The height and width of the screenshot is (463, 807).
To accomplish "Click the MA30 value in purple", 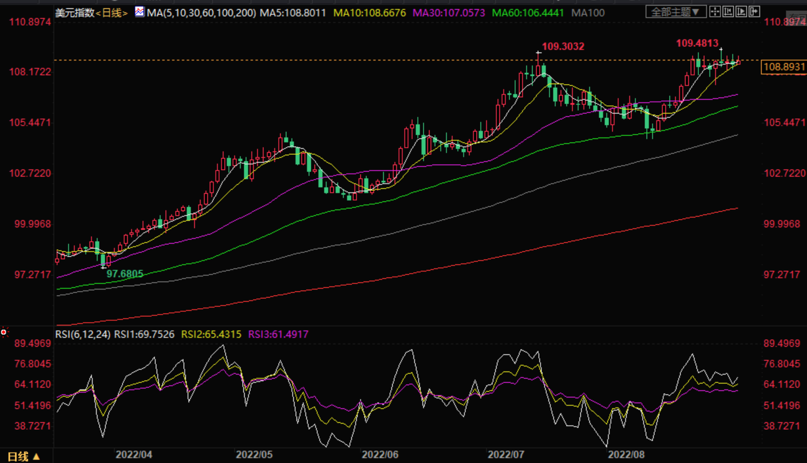I will coord(449,13).
